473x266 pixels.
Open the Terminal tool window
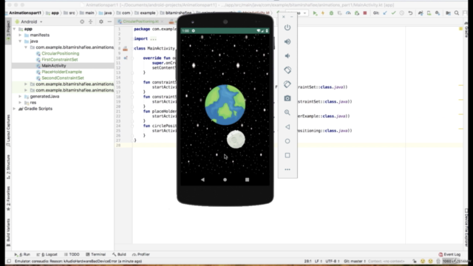(x=95, y=254)
